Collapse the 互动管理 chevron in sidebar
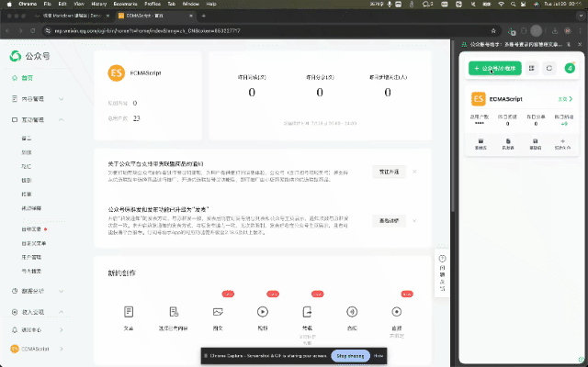The height and width of the screenshot is (367, 588). click(x=62, y=120)
